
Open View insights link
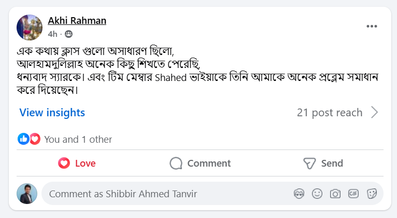tap(52, 113)
